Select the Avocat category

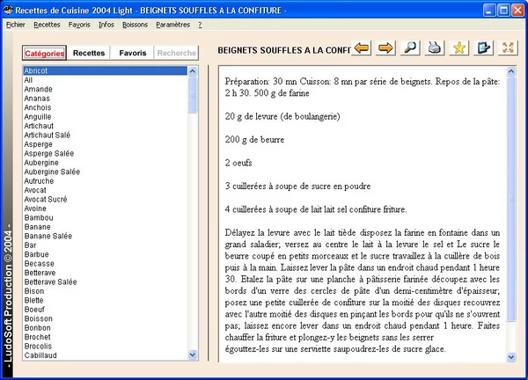click(105, 190)
